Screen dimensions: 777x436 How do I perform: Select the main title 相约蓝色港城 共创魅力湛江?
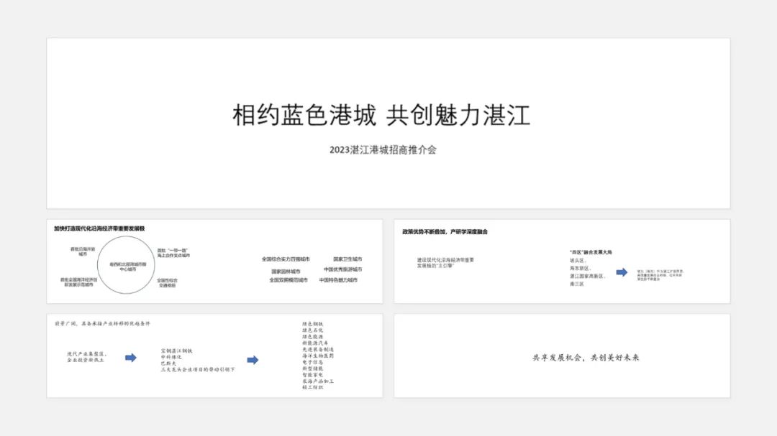pos(381,116)
